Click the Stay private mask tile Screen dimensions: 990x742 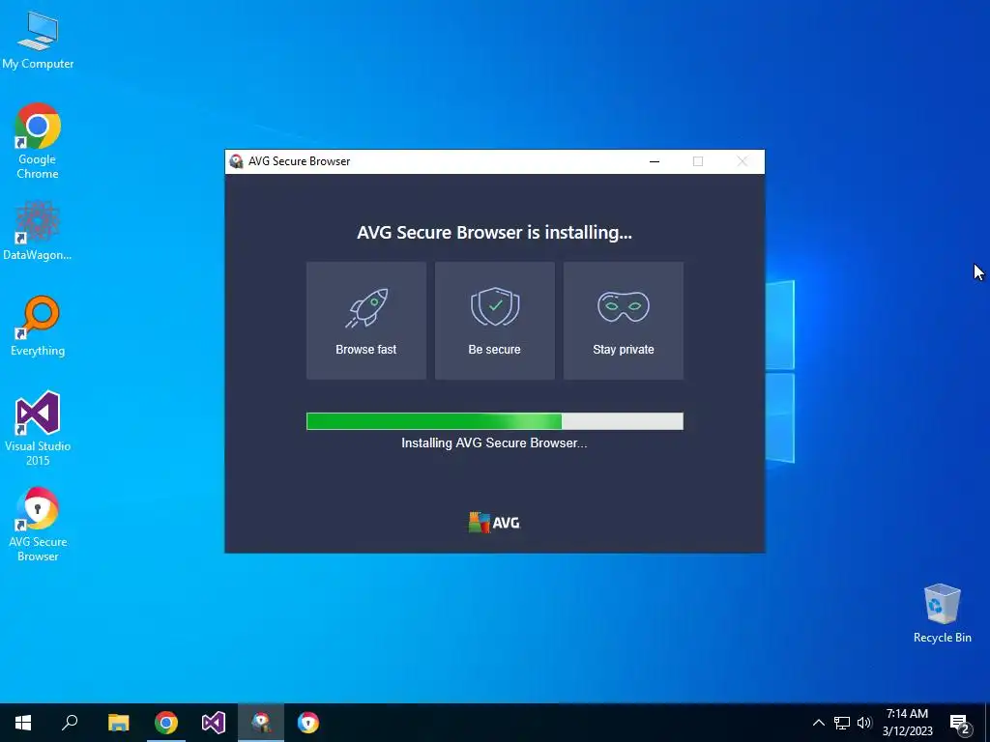click(624, 321)
